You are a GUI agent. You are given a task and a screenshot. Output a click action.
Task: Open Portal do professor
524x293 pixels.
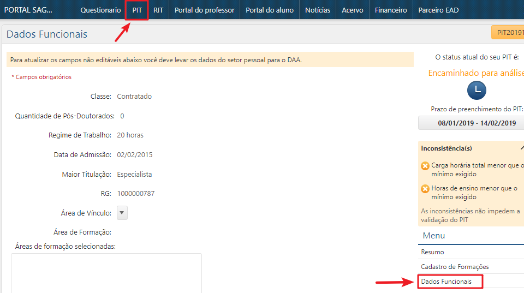pyautogui.click(x=204, y=10)
